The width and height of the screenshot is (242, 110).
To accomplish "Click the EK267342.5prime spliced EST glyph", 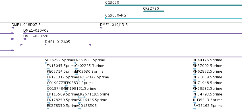I will click(82, 80).
